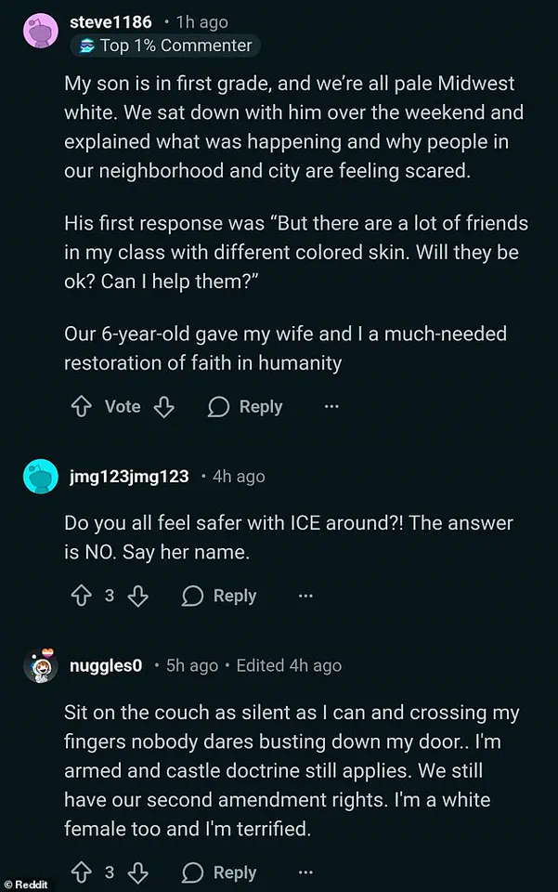Image resolution: width=558 pixels, height=892 pixels.
Task: Upvote steve1186's comment
Action: 81,406
